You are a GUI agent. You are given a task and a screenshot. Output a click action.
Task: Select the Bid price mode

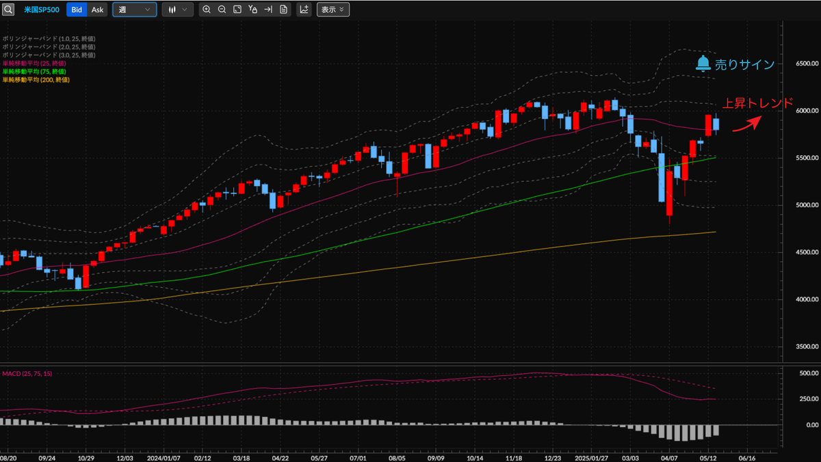tap(77, 10)
